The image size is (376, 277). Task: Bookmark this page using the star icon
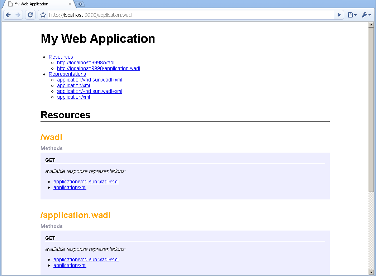(43, 15)
